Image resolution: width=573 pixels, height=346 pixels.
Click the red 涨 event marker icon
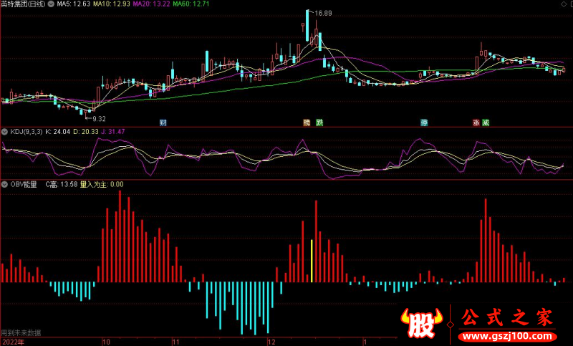tap(476, 122)
